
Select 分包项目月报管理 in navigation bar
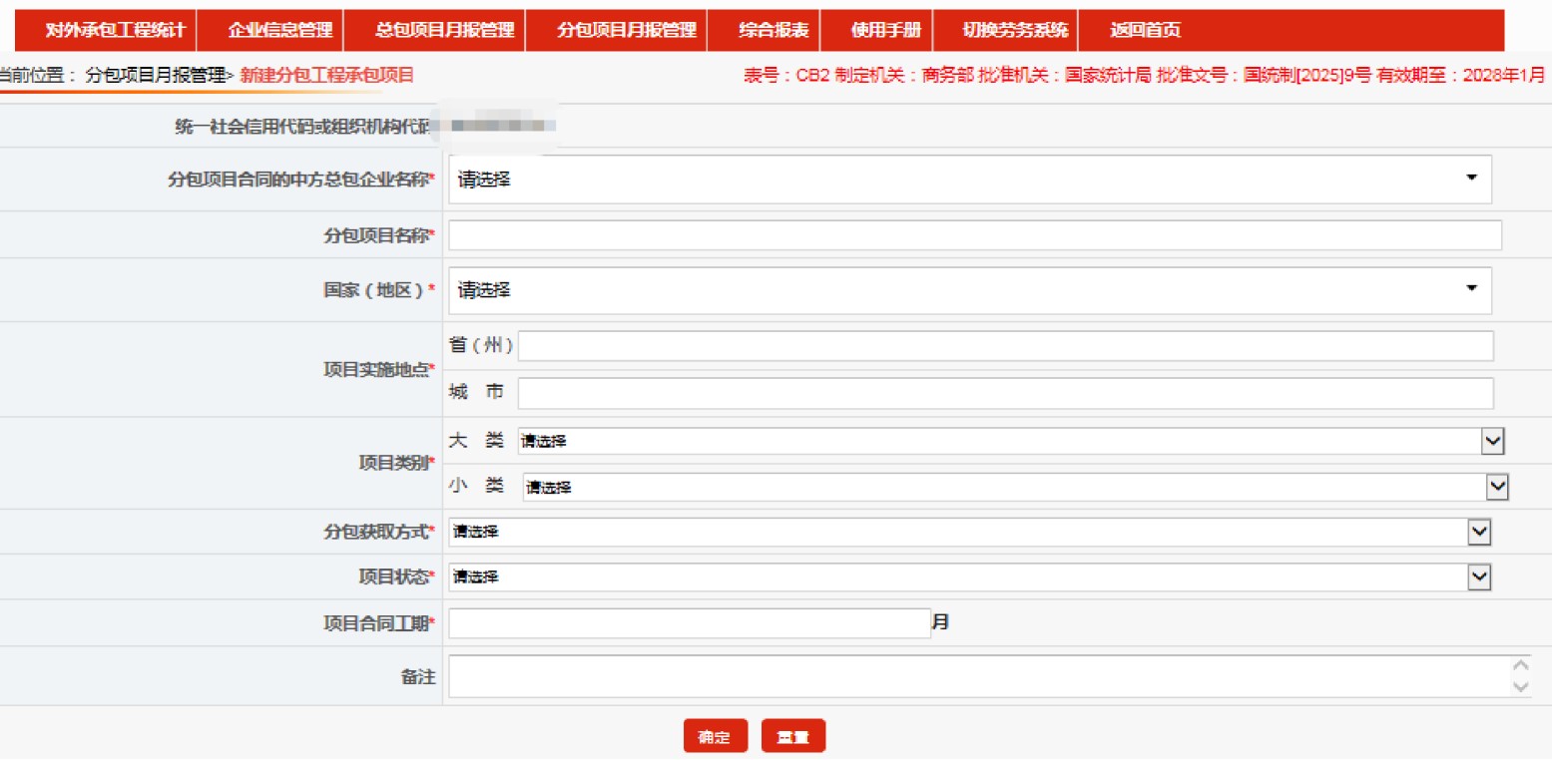point(626,30)
